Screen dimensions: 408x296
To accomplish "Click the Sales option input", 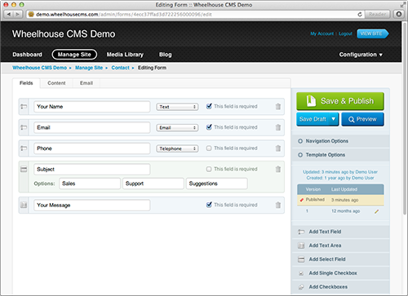I will click(90, 183).
